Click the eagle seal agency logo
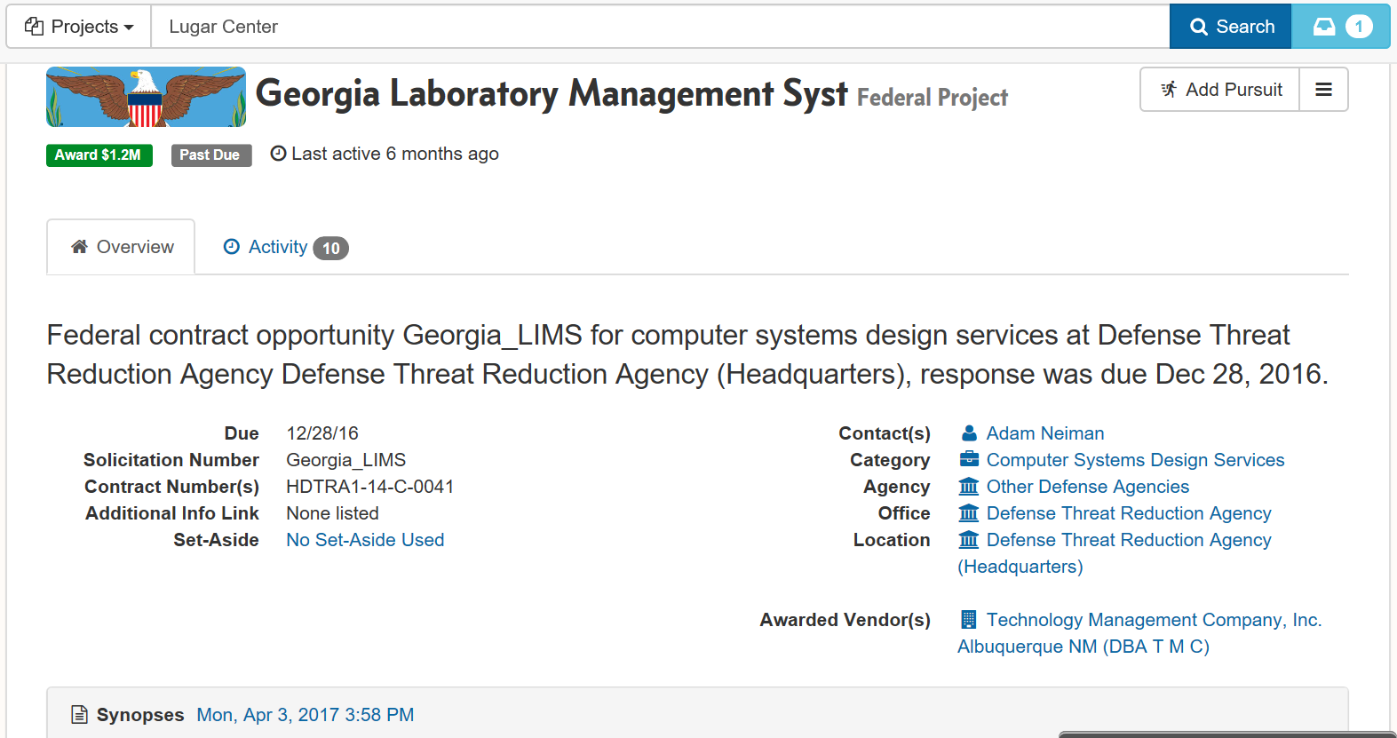 click(x=146, y=97)
